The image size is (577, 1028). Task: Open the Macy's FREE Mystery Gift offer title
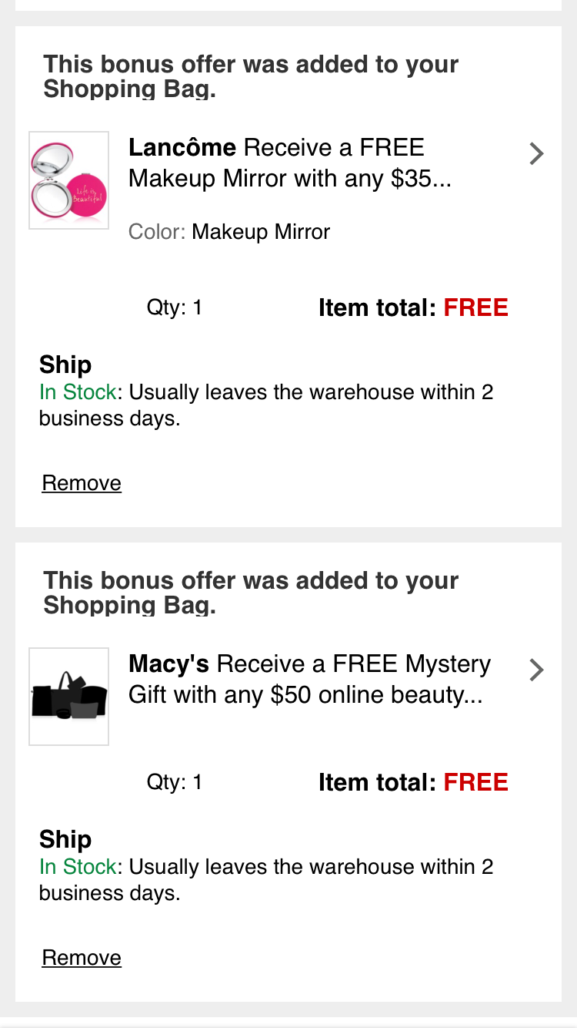[x=309, y=680]
